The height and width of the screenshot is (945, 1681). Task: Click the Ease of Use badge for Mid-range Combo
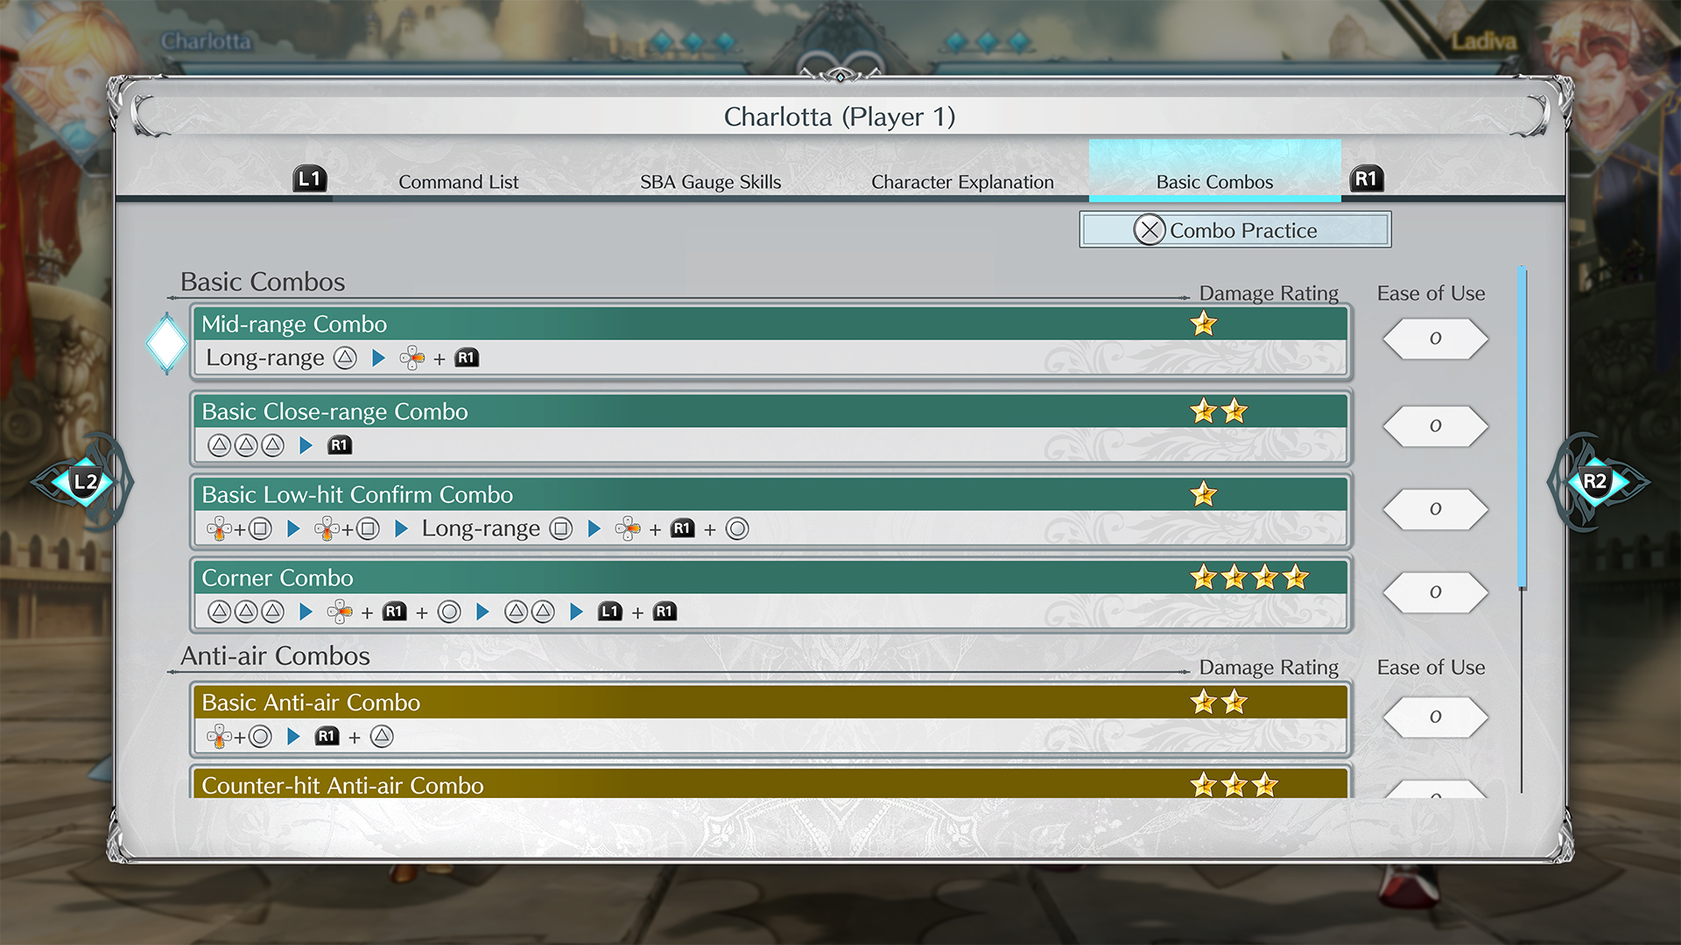click(x=1435, y=339)
